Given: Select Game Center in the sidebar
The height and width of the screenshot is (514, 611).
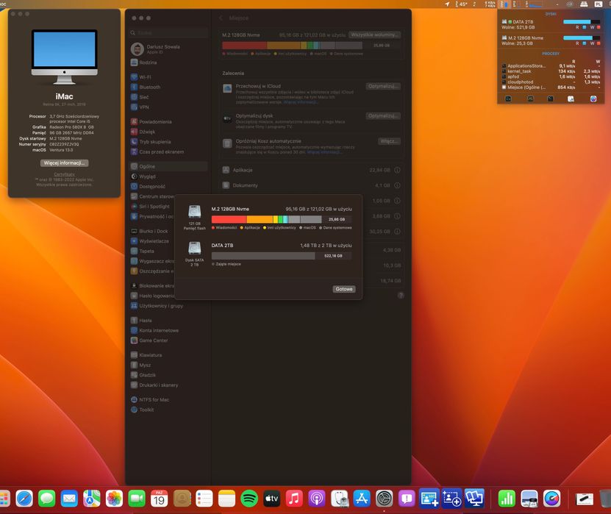Looking at the screenshot, I should pos(168,340).
